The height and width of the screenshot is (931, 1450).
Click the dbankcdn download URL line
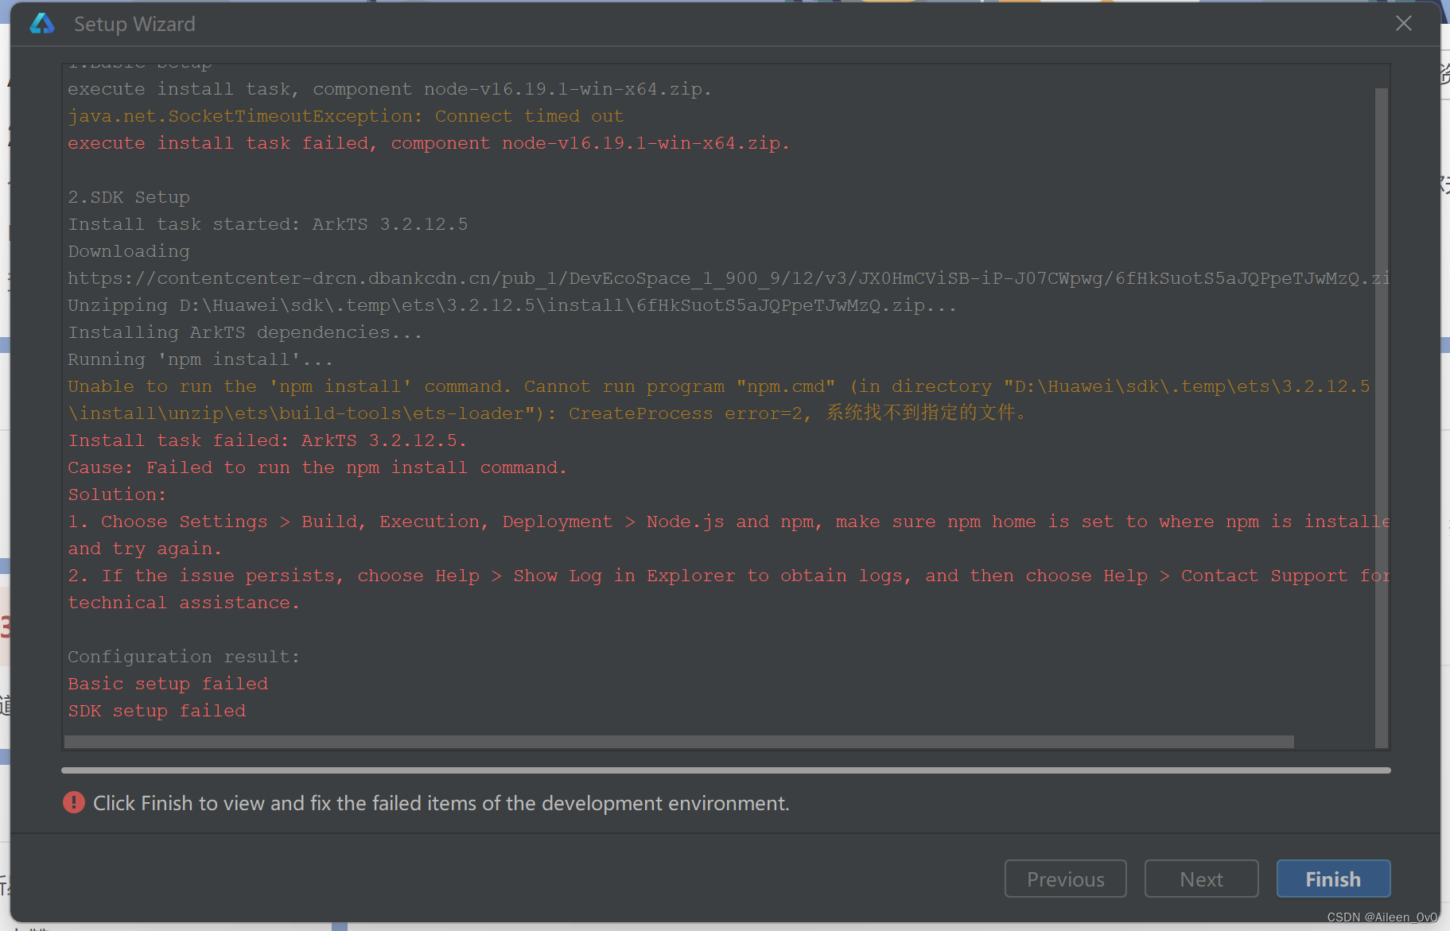pos(727,278)
